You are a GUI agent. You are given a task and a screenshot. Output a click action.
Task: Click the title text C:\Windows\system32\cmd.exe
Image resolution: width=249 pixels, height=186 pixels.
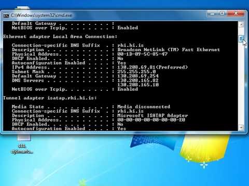(41, 16)
